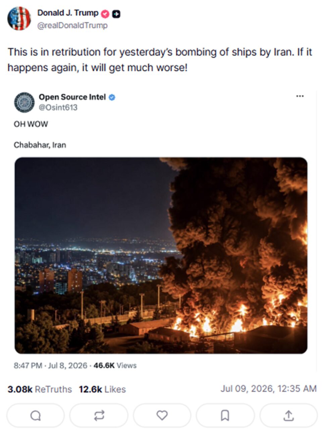Click the Jul 09, 2026, 12:35 AM timestamp
Image resolution: width=322 pixels, height=431 pixels.
coord(268,389)
